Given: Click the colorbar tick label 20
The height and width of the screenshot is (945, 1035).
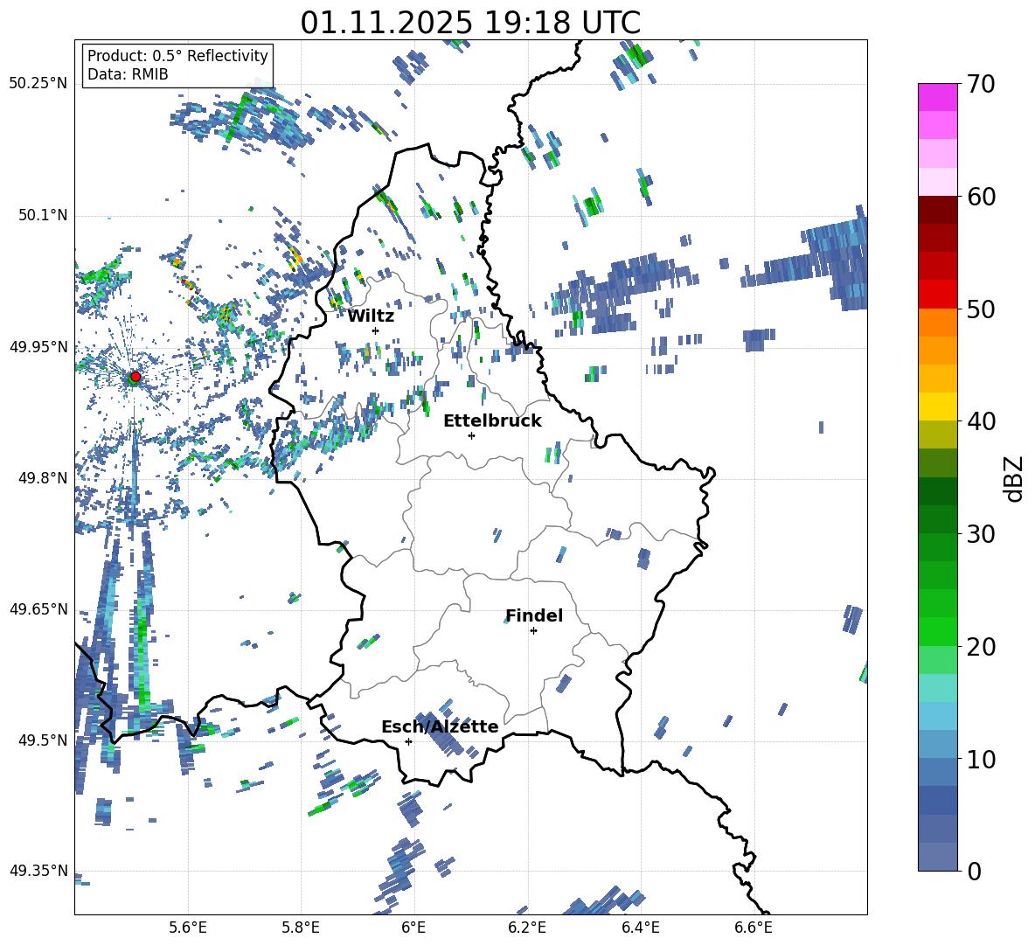Looking at the screenshot, I should click(x=981, y=647).
